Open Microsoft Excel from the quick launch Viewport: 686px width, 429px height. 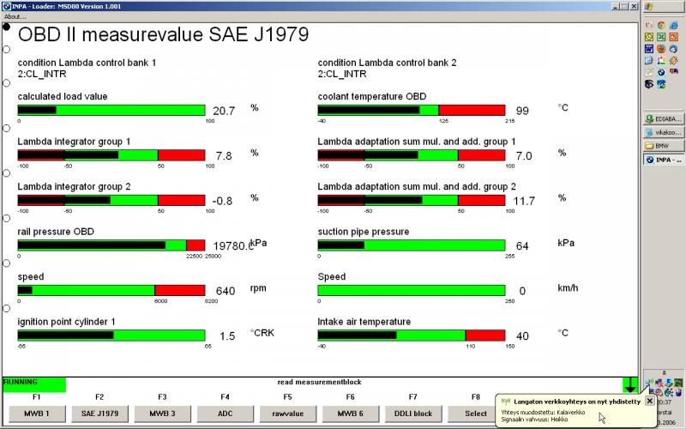[661, 37]
